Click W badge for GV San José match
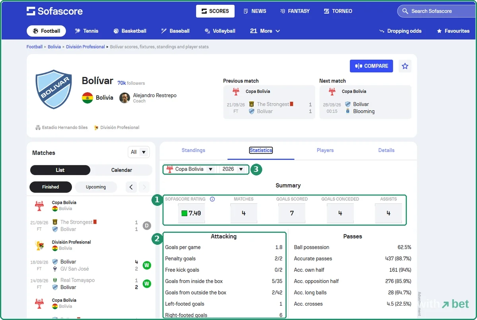The width and height of the screenshot is (477, 320). [147, 265]
